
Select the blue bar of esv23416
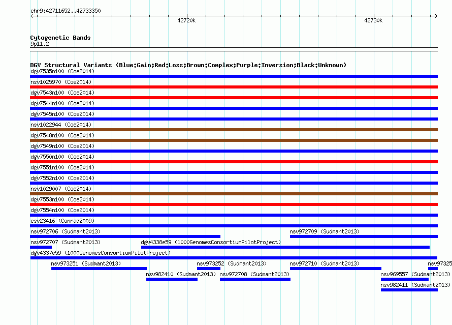point(234,226)
